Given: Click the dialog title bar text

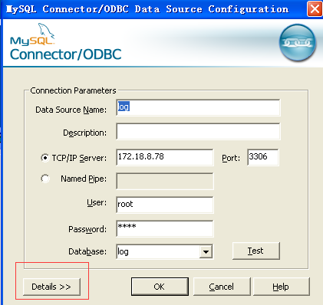Looking at the screenshot, I should (147, 9).
